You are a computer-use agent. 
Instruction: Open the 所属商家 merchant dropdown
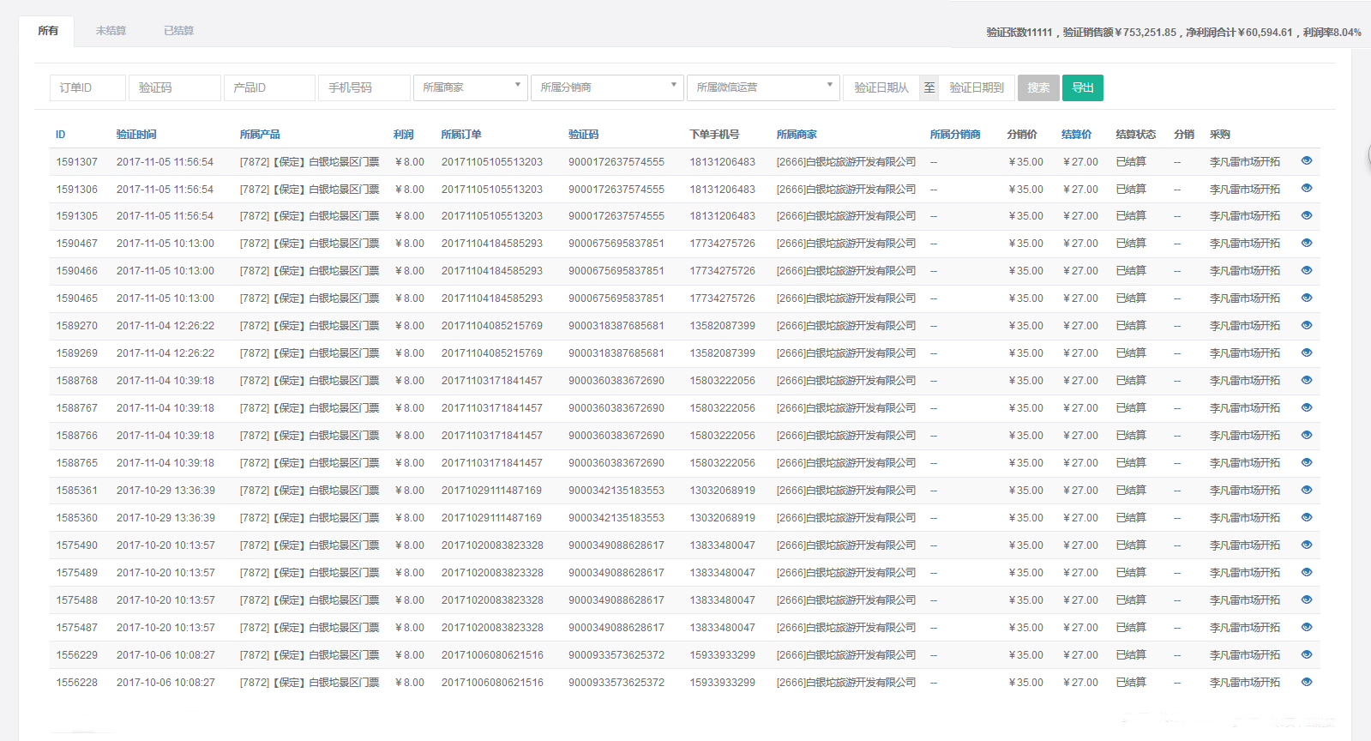tap(470, 87)
